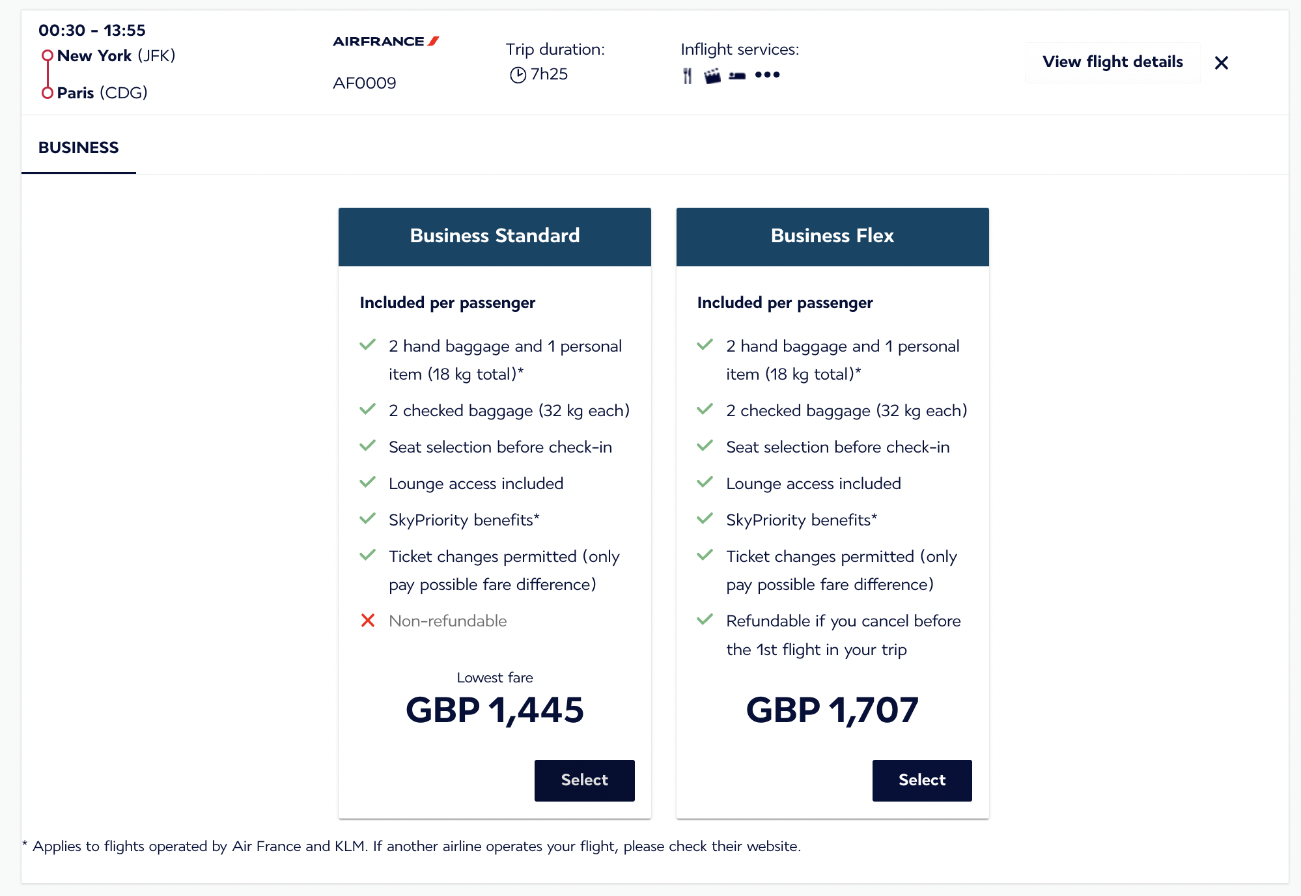Click green checkmark next to Business Flex refundable
This screenshot has height=896, width=1301.
pyautogui.click(x=705, y=620)
